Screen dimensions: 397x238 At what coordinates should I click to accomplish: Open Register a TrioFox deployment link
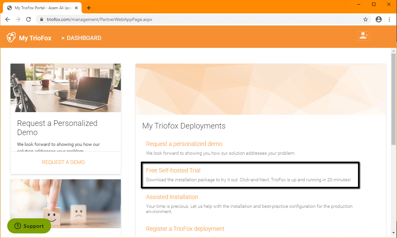click(185, 229)
